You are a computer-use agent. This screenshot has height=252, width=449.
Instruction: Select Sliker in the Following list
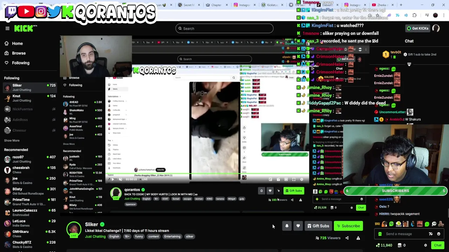[x=29, y=87]
